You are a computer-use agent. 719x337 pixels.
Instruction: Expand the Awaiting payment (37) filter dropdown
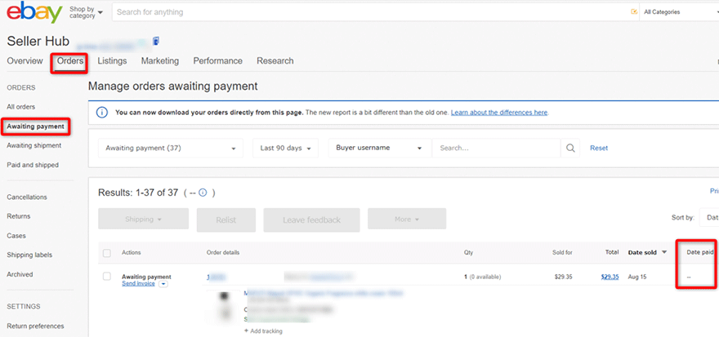171,149
